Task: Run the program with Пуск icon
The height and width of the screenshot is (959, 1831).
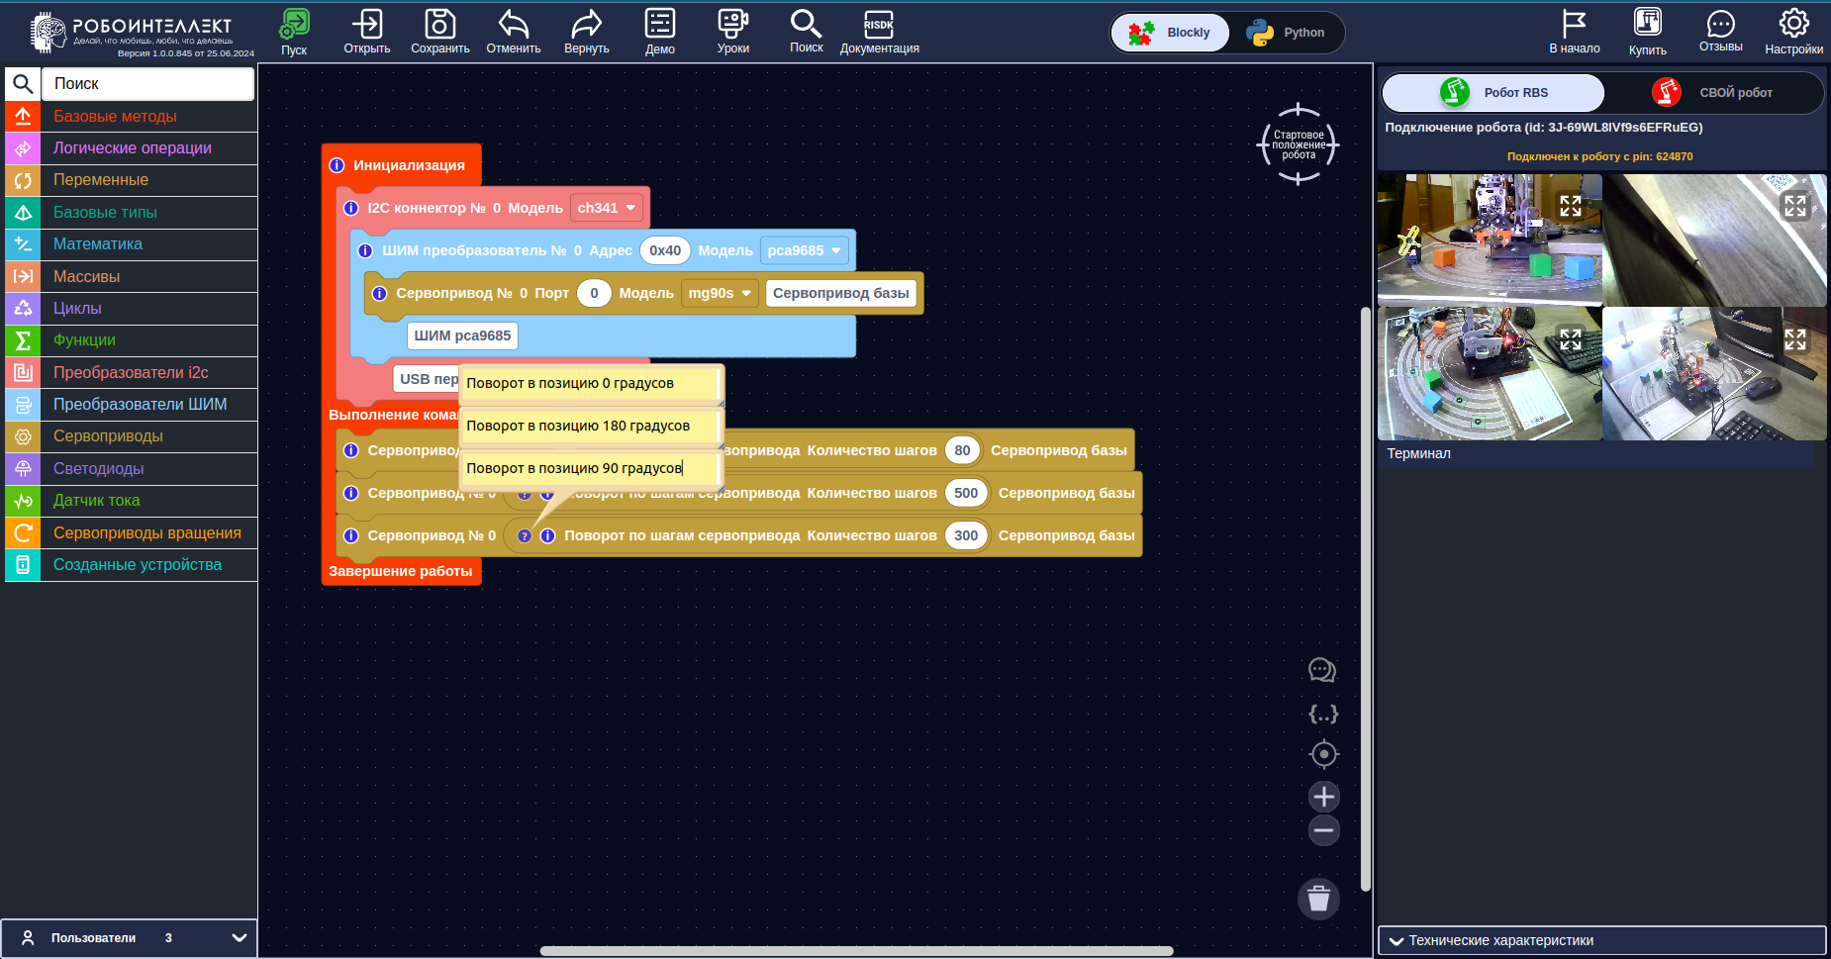Action: 294,24
